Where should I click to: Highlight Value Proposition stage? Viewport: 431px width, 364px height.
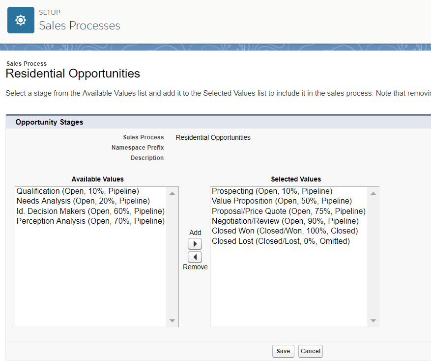click(282, 201)
